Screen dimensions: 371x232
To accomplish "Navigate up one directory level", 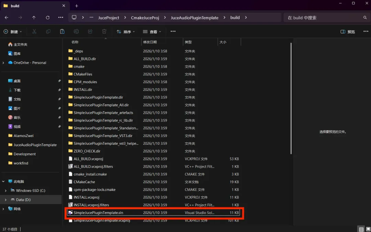I will [34, 18].
